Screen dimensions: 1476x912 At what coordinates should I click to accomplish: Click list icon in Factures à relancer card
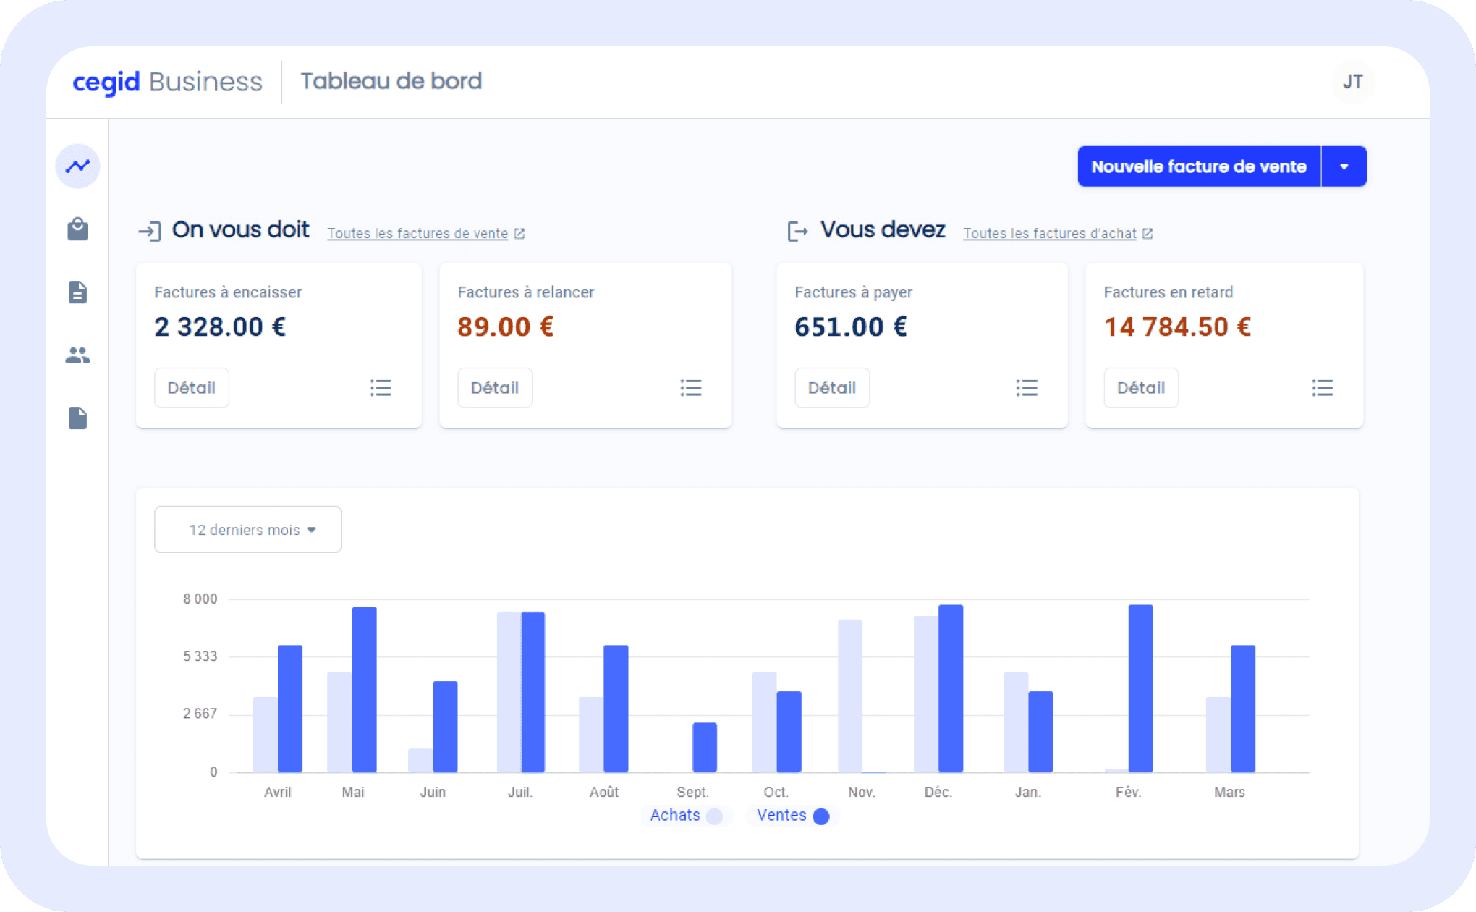click(x=690, y=388)
